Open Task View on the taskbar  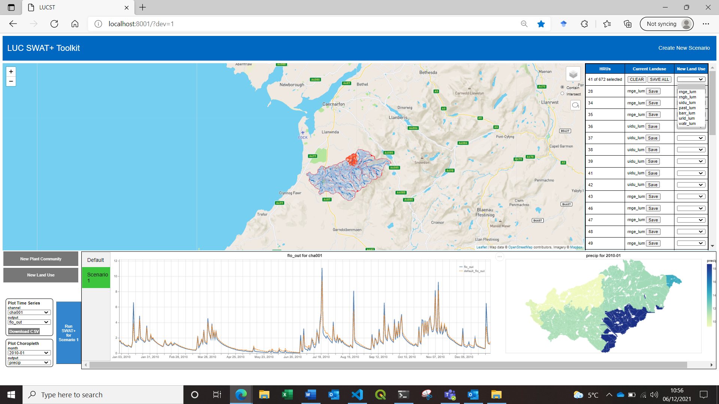tap(217, 395)
